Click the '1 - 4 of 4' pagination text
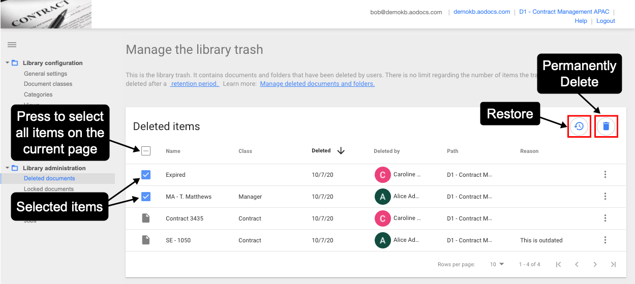The height and width of the screenshot is (284, 635). pyautogui.click(x=530, y=264)
